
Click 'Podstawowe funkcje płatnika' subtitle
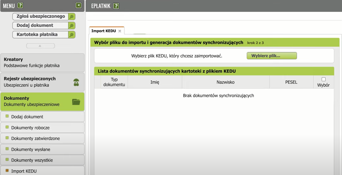[32, 66]
